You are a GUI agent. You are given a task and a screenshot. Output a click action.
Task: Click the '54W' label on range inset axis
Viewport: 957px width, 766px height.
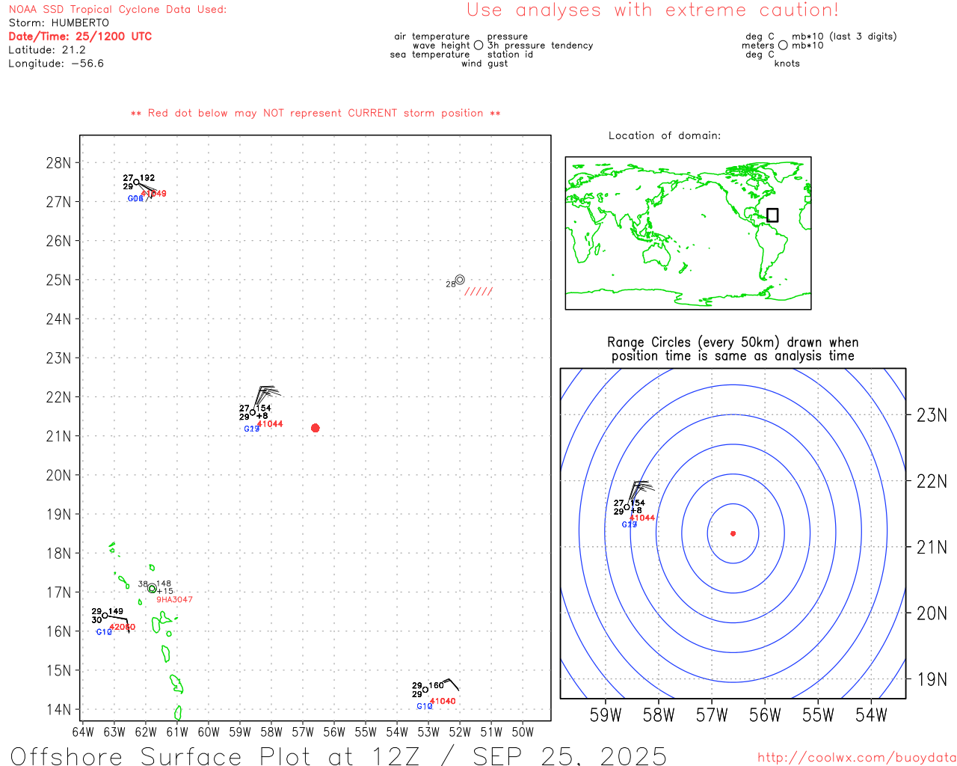pos(871,715)
